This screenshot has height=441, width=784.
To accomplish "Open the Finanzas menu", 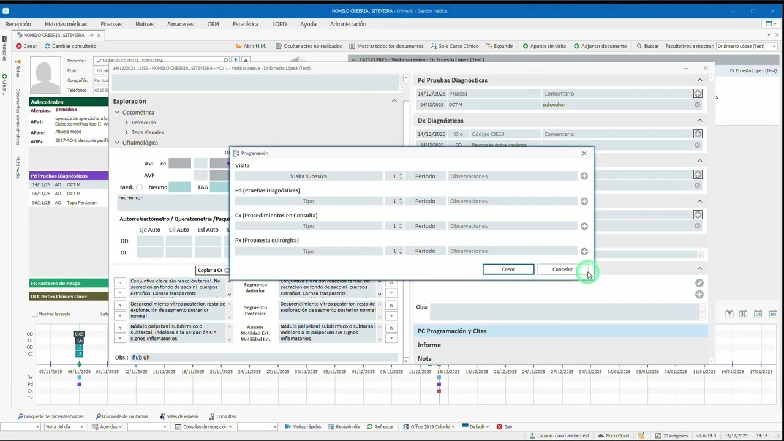I will pyautogui.click(x=111, y=24).
